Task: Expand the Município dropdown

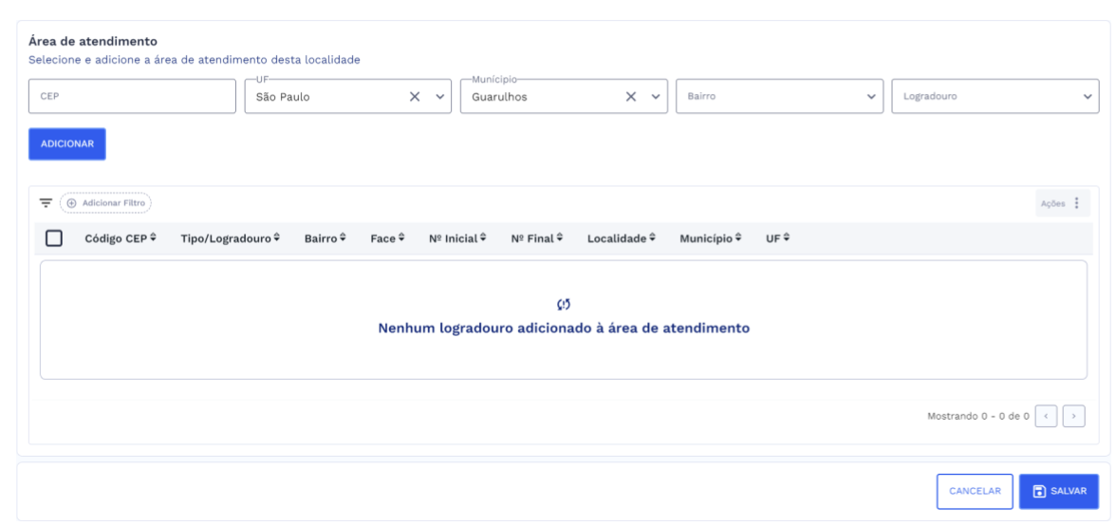Action: pos(654,96)
